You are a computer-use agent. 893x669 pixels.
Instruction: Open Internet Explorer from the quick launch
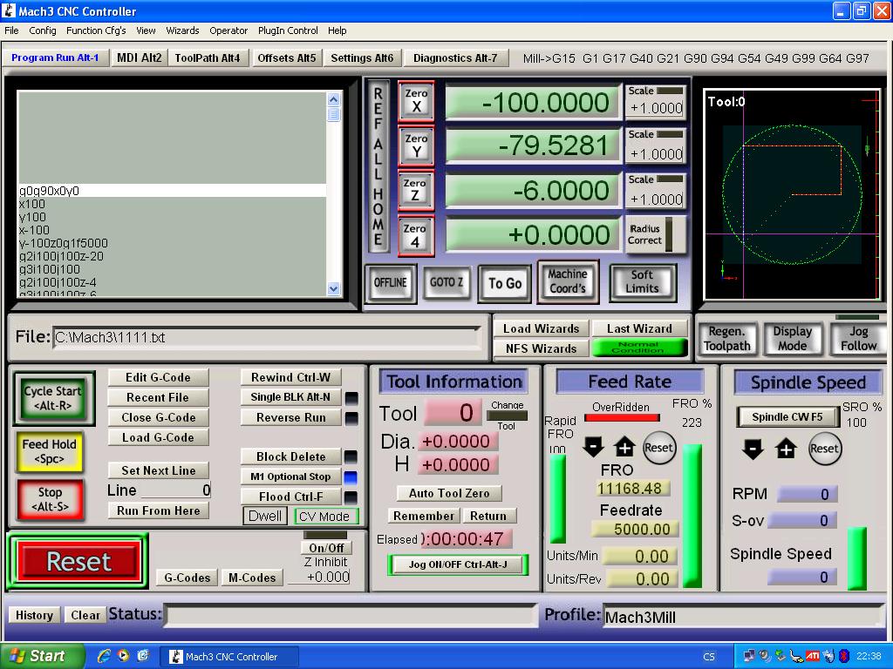click(x=104, y=656)
